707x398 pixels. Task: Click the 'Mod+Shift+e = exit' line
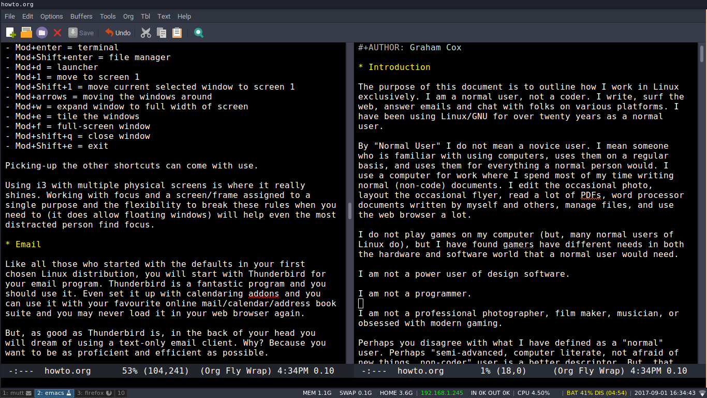57,146
